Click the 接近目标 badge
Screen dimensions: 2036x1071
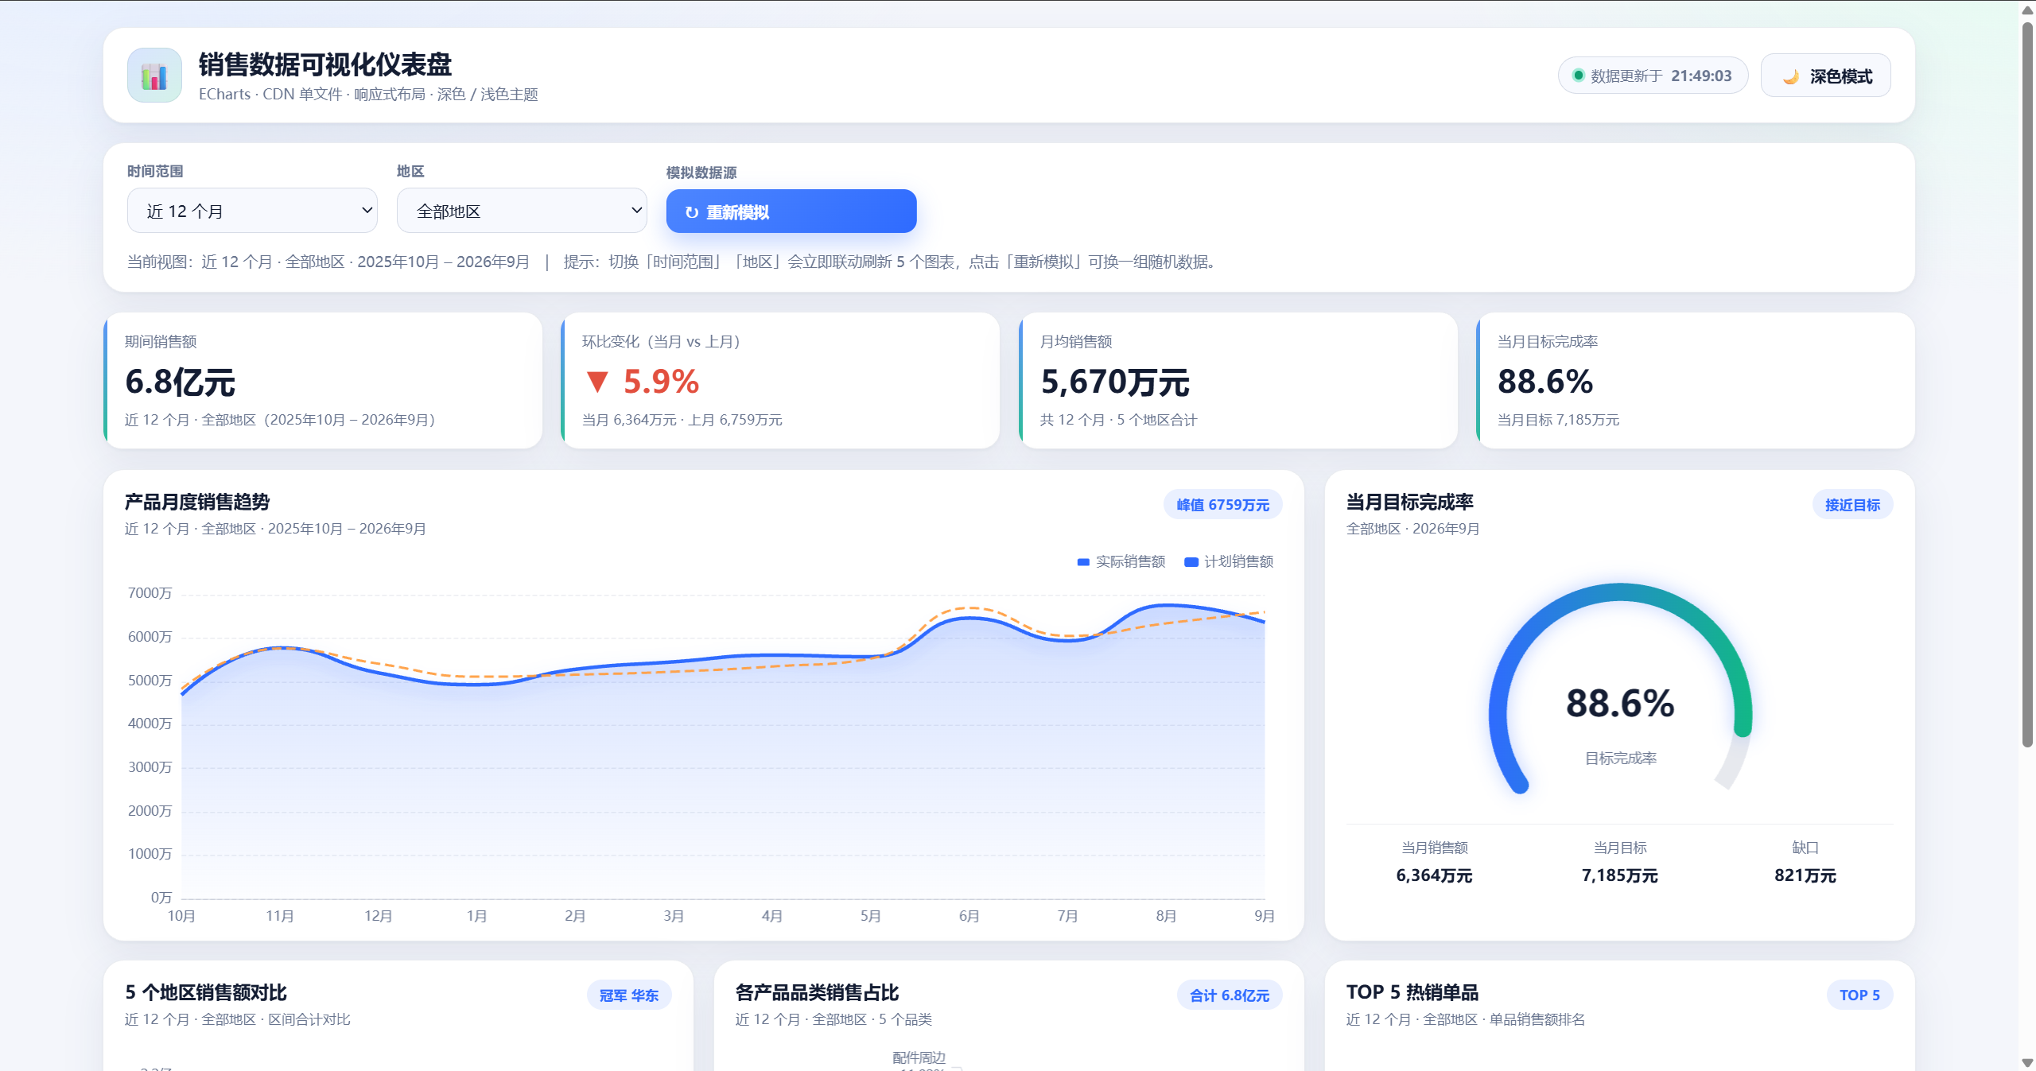[x=1852, y=505]
